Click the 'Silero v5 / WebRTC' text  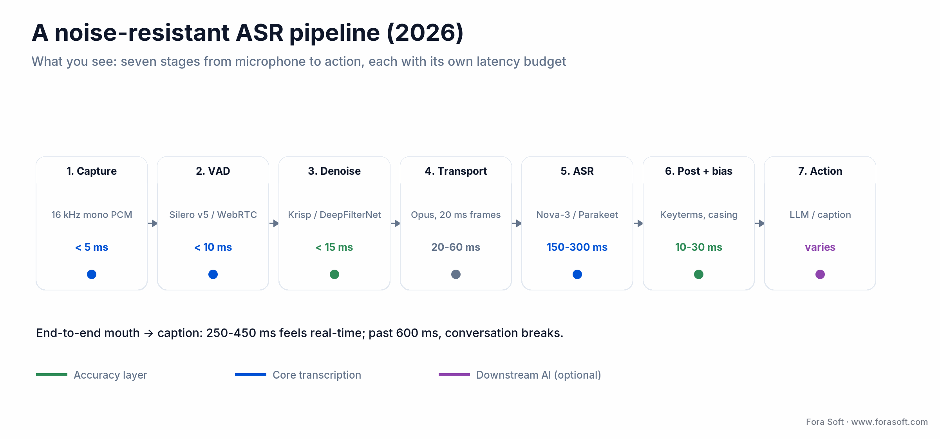213,215
